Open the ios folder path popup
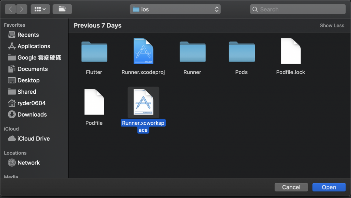 [175, 9]
